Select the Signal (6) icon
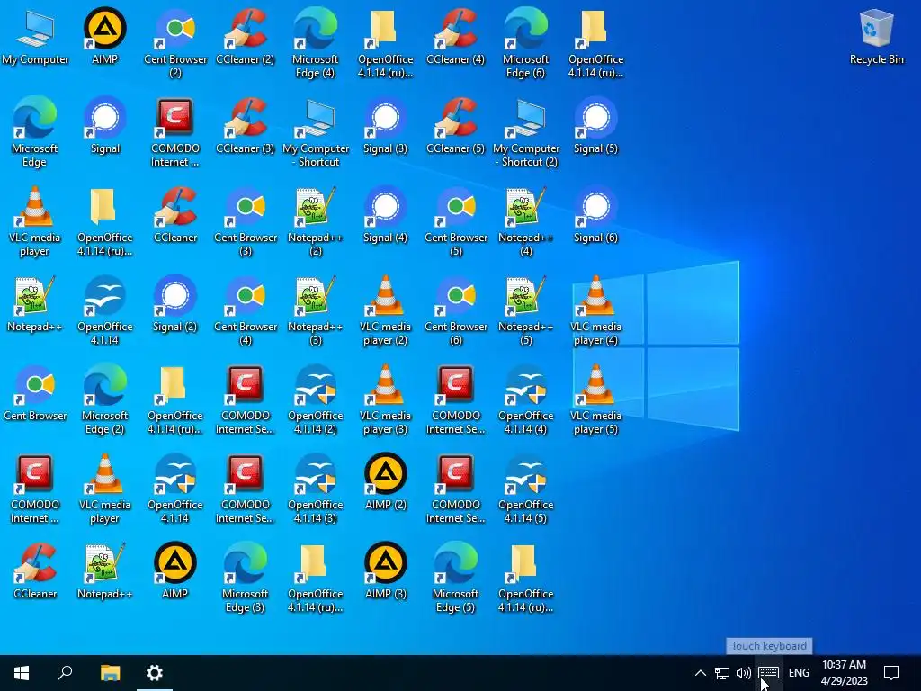The height and width of the screenshot is (691, 921). coord(595,215)
